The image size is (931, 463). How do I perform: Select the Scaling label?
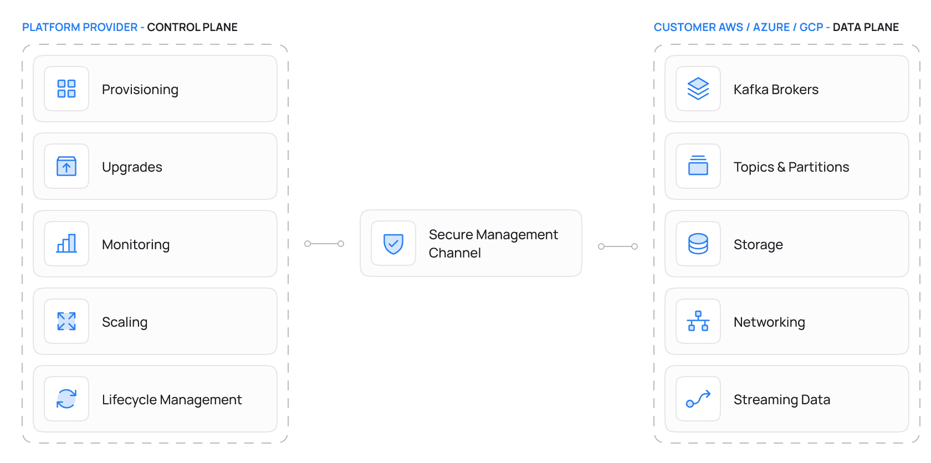125,322
